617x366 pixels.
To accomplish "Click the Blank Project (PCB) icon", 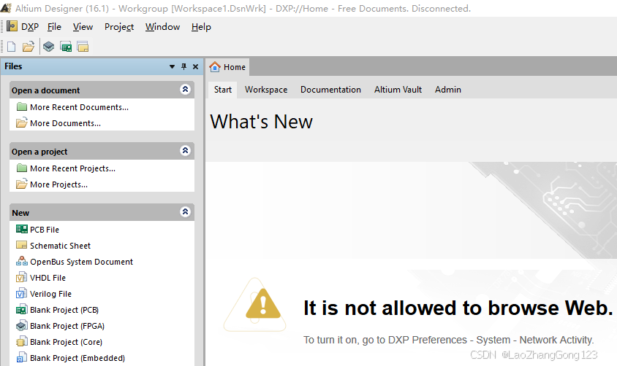I will click(x=22, y=310).
